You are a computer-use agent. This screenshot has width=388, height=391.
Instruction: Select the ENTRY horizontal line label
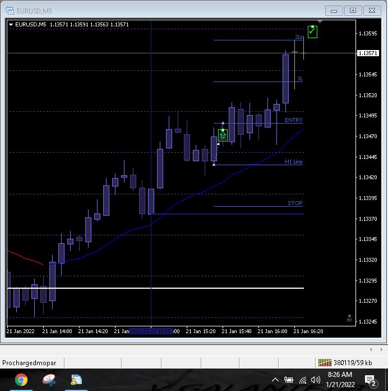coord(293,120)
